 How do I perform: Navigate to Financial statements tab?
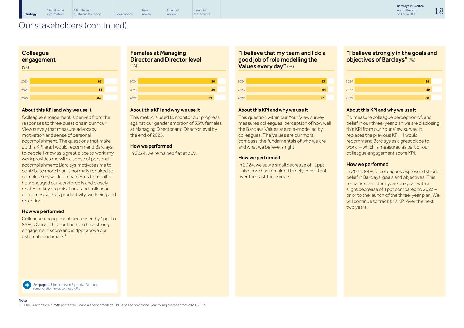tap(202, 12)
